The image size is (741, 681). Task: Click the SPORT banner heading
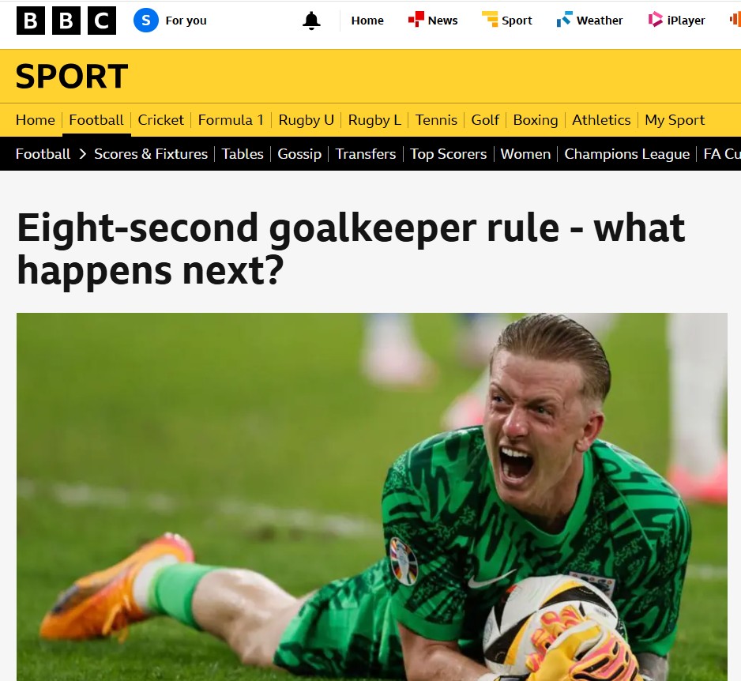(x=72, y=76)
